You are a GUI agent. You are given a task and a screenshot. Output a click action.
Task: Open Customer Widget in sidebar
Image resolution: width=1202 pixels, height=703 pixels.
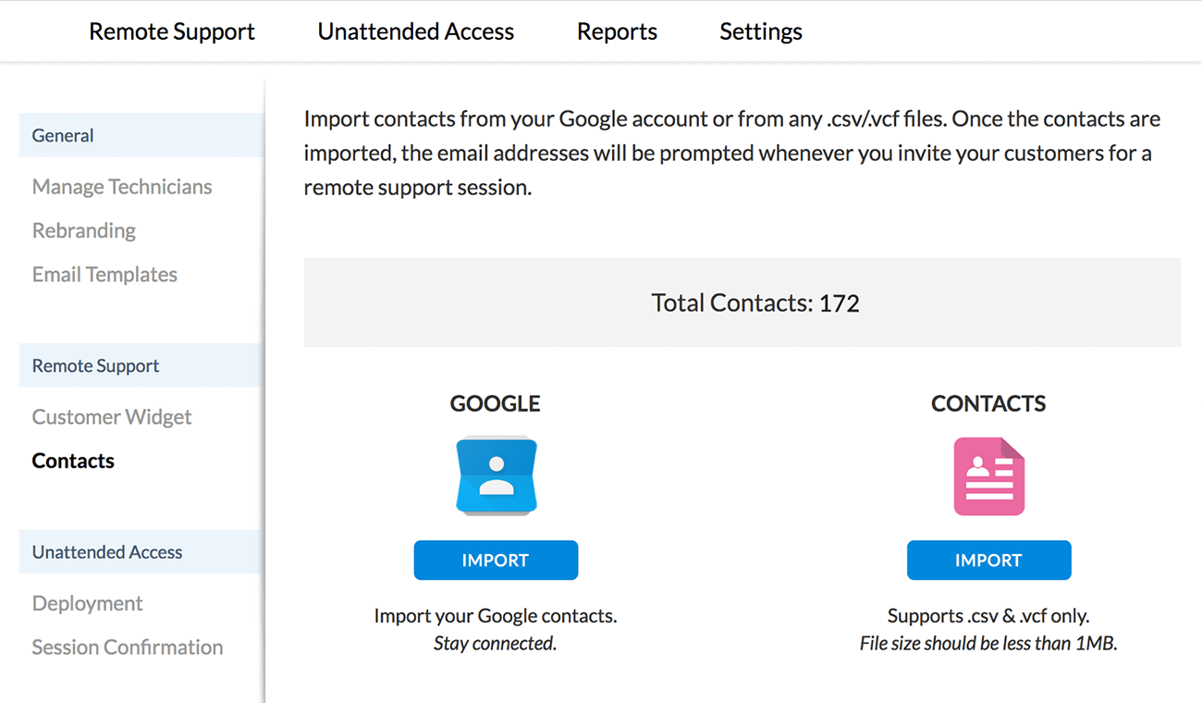(x=112, y=417)
